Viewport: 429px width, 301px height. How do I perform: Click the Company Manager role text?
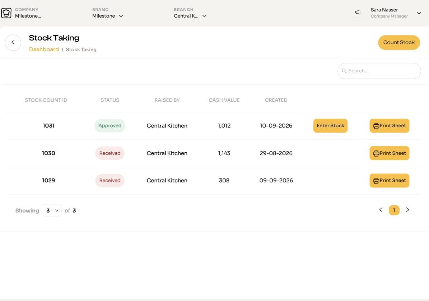[x=389, y=16]
